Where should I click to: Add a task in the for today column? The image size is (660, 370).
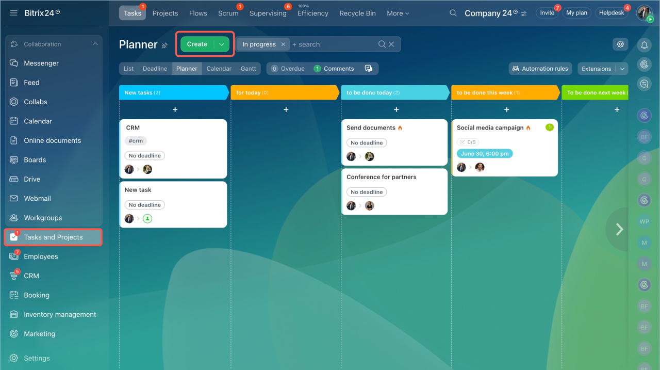coord(286,109)
